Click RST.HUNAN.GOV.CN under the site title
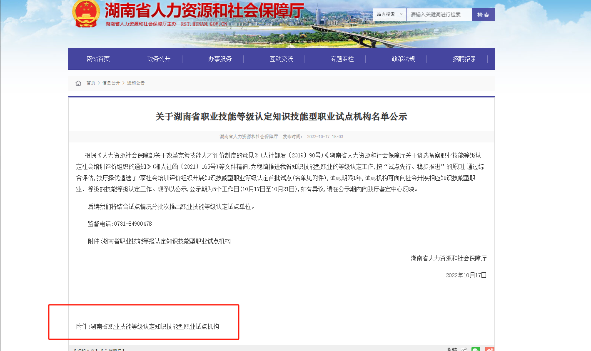The height and width of the screenshot is (351, 591). [x=204, y=24]
